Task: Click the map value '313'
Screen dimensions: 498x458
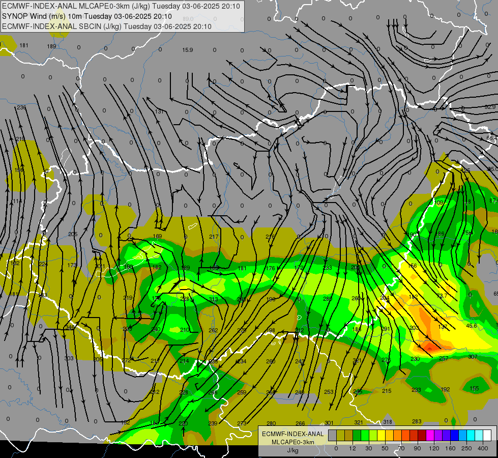Action: pyautogui.click(x=214, y=299)
